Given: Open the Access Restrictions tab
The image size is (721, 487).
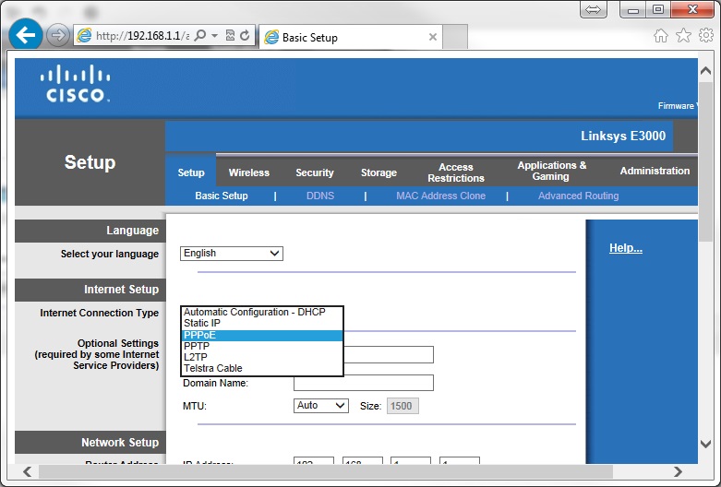Looking at the screenshot, I should click(456, 172).
